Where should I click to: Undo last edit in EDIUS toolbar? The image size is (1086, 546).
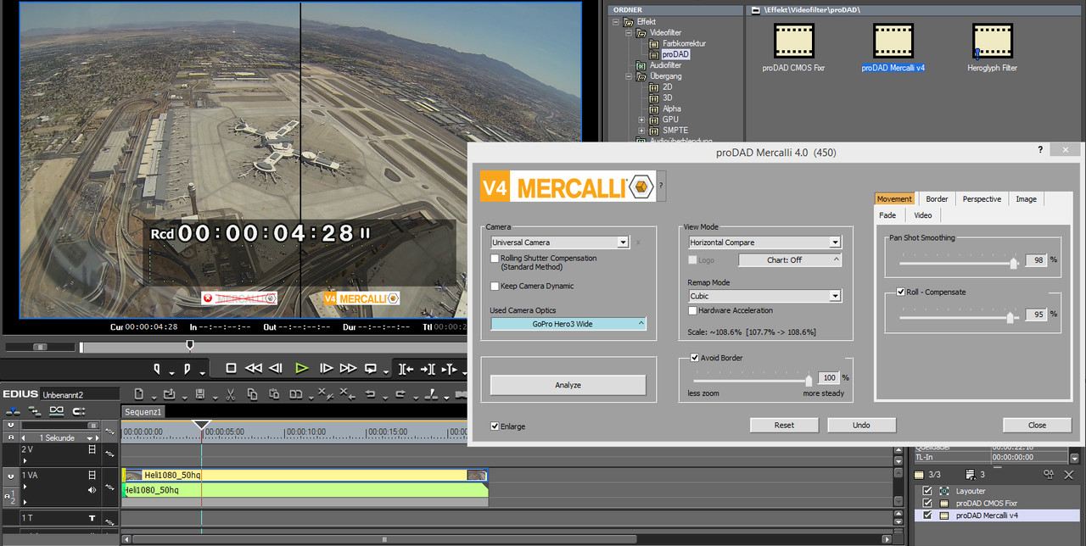point(369,394)
